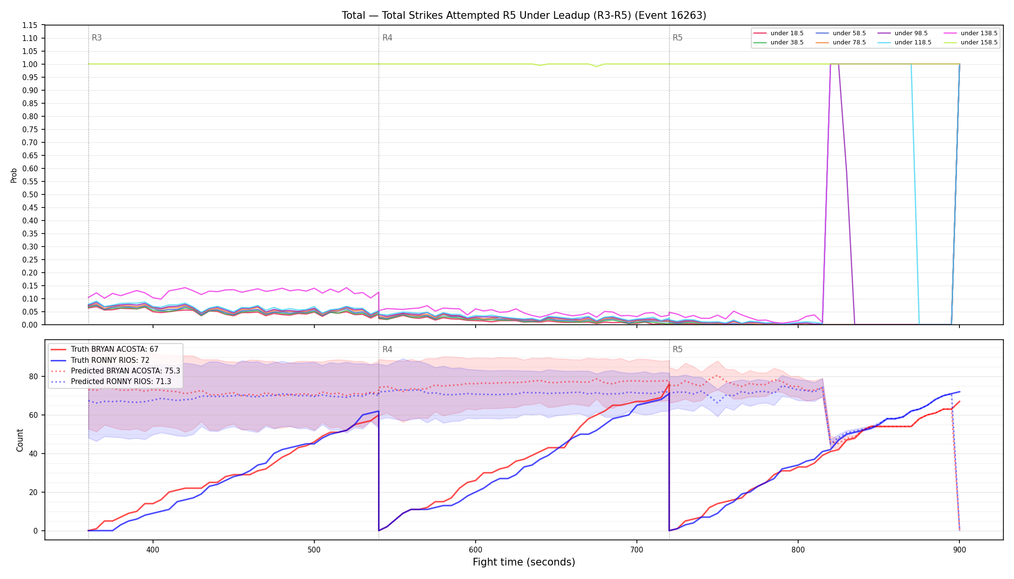The height and width of the screenshot is (579, 1014).
Task: Click the 0.00 tick on Prob axis
Action: pos(30,325)
